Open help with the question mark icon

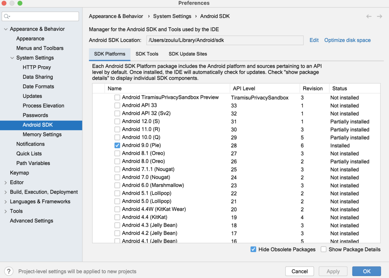coord(9,271)
